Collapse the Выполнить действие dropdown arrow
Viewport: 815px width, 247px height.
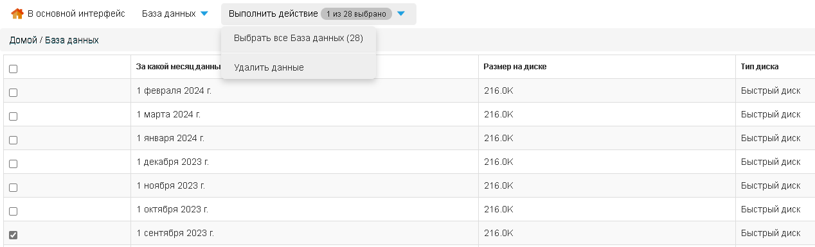[401, 13]
